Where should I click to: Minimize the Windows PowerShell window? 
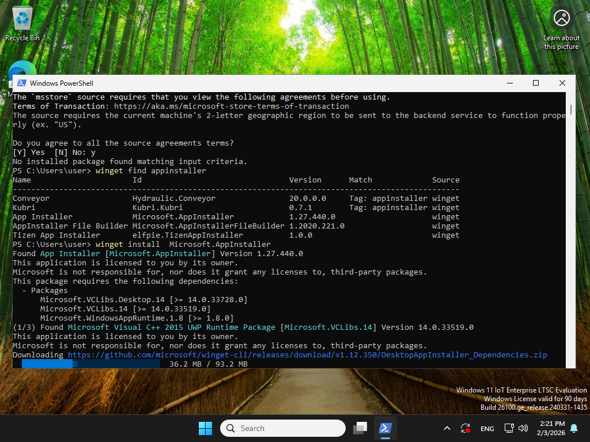(510, 83)
